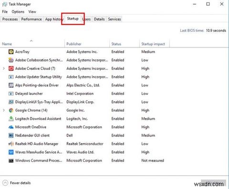Switch to the Details tab
The image size is (229, 189).
[99, 19]
